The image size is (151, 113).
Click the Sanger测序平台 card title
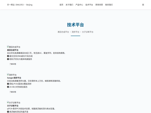14,78
